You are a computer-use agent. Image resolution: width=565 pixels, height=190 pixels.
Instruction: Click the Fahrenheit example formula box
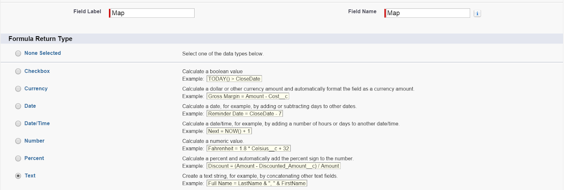tap(249, 148)
